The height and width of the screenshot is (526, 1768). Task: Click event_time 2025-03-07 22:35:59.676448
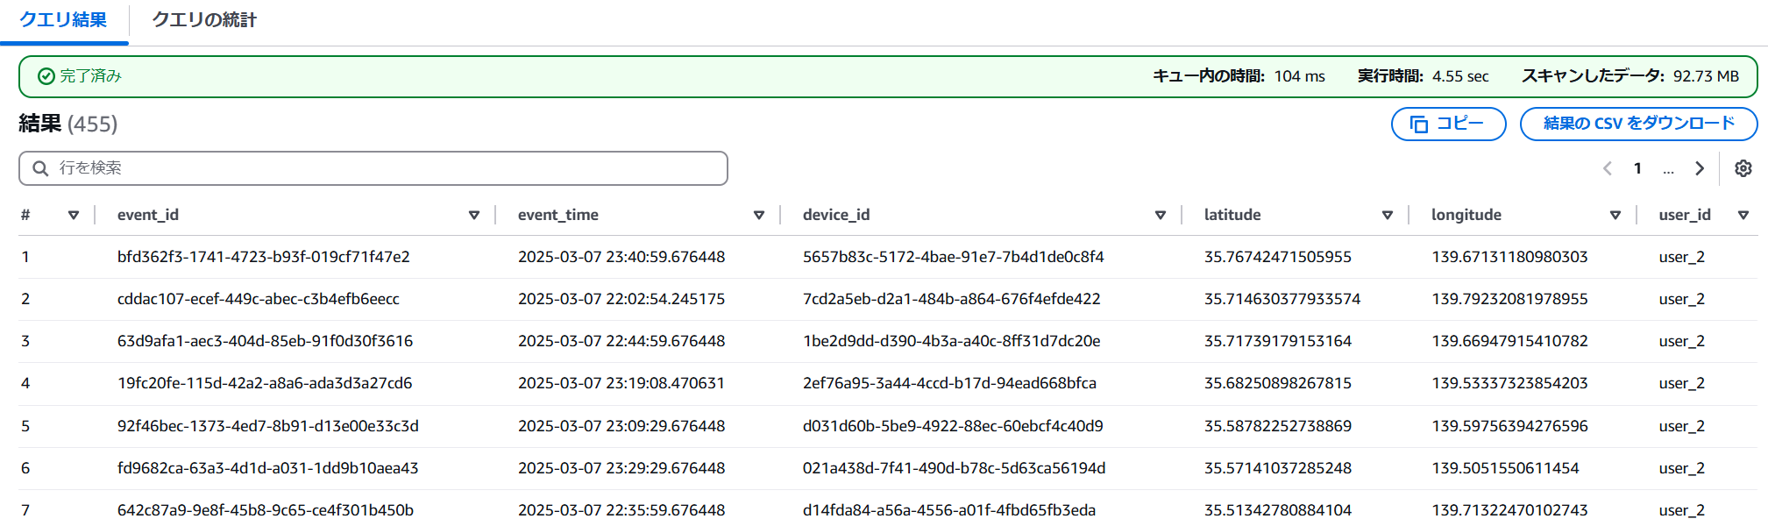[x=621, y=510]
